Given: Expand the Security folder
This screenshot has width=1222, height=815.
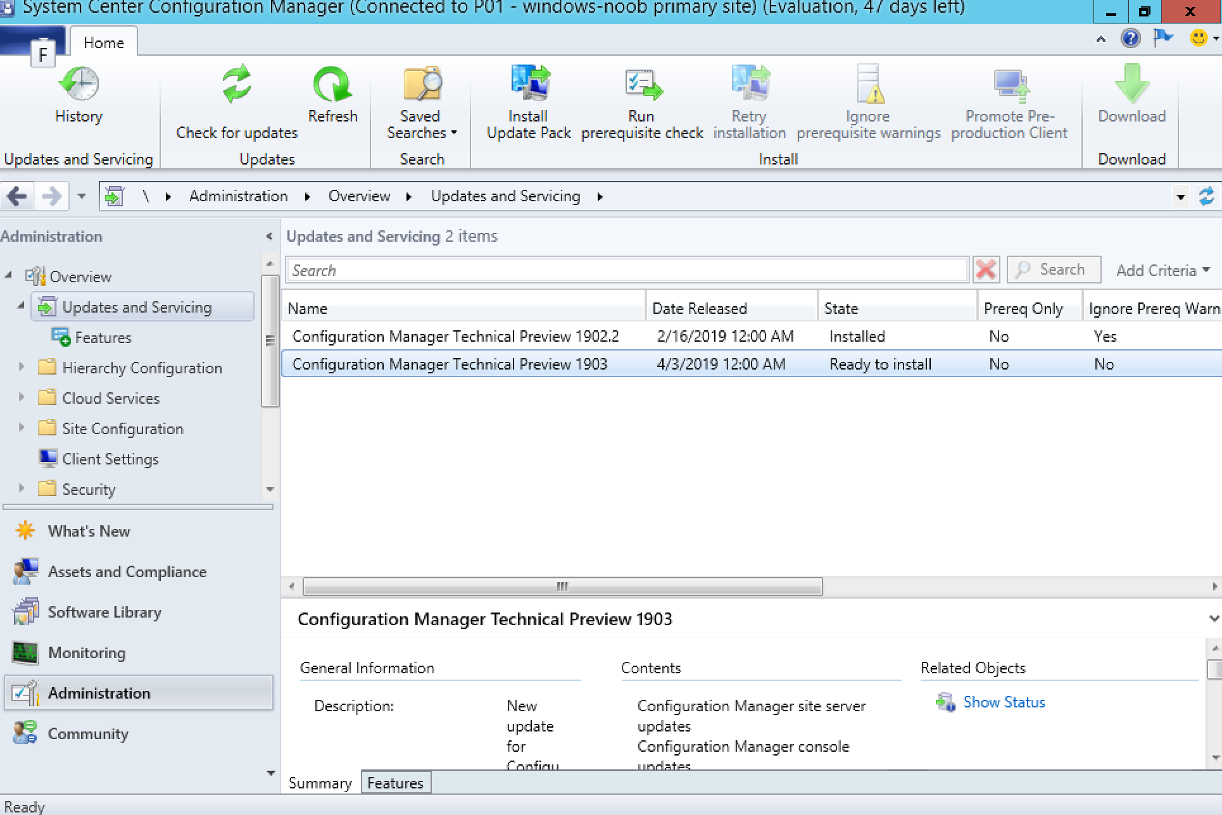Looking at the screenshot, I should [x=21, y=488].
